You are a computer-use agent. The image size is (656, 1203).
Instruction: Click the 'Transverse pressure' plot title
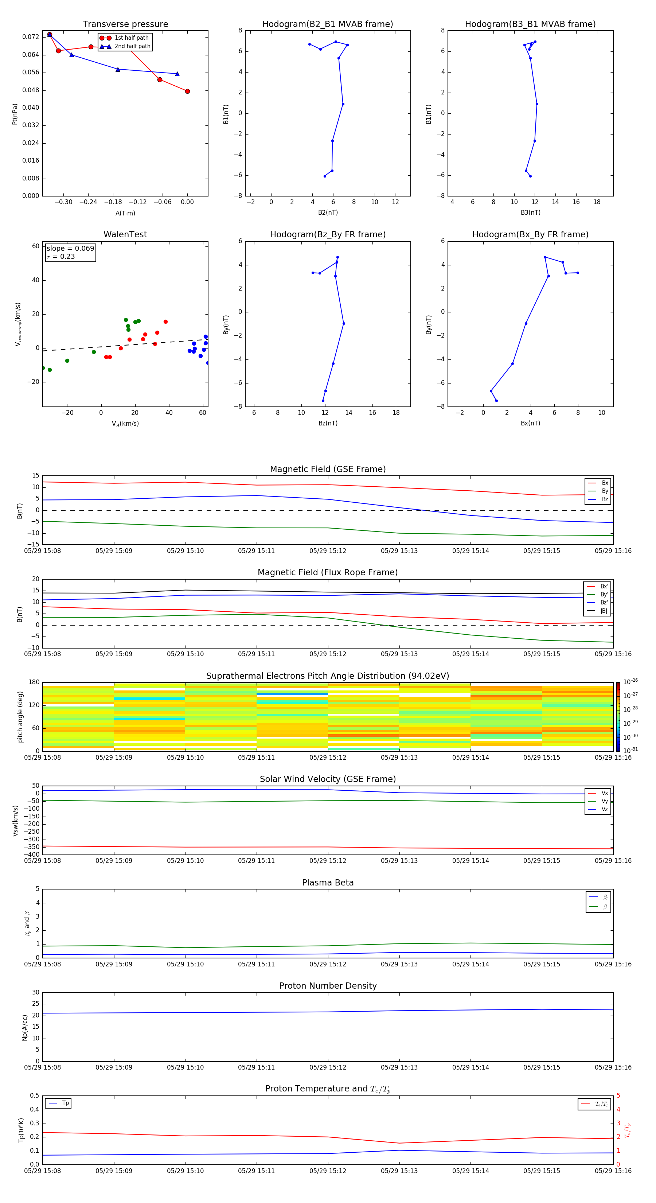(x=125, y=24)
